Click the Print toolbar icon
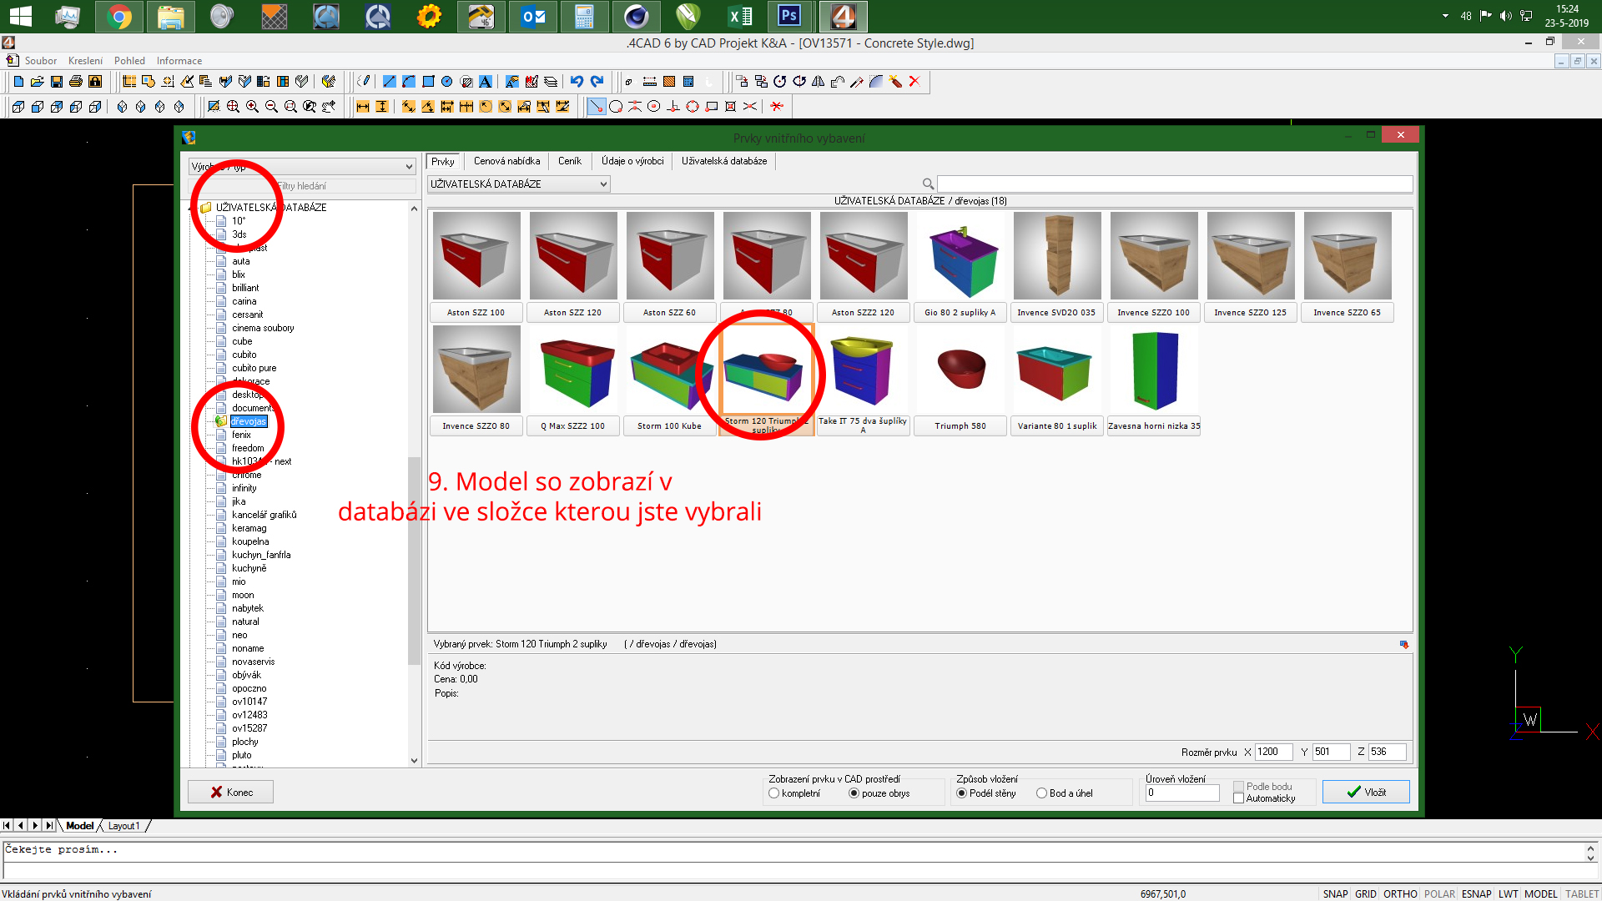 (76, 82)
